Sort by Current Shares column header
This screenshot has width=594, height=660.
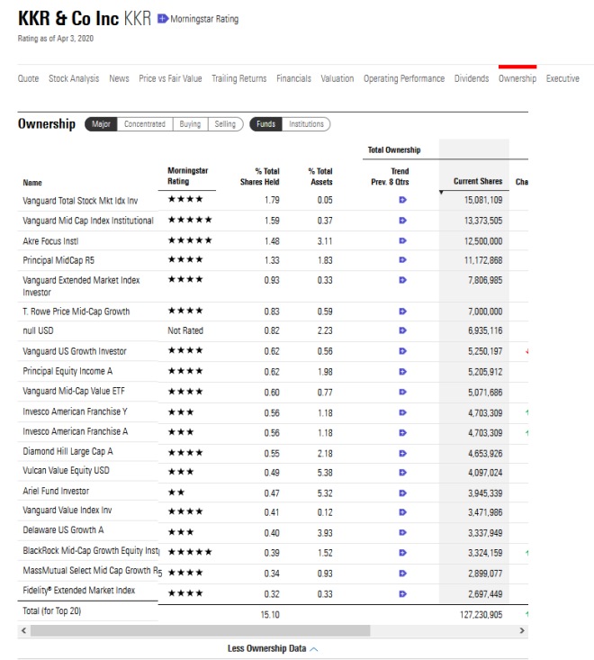[478, 182]
